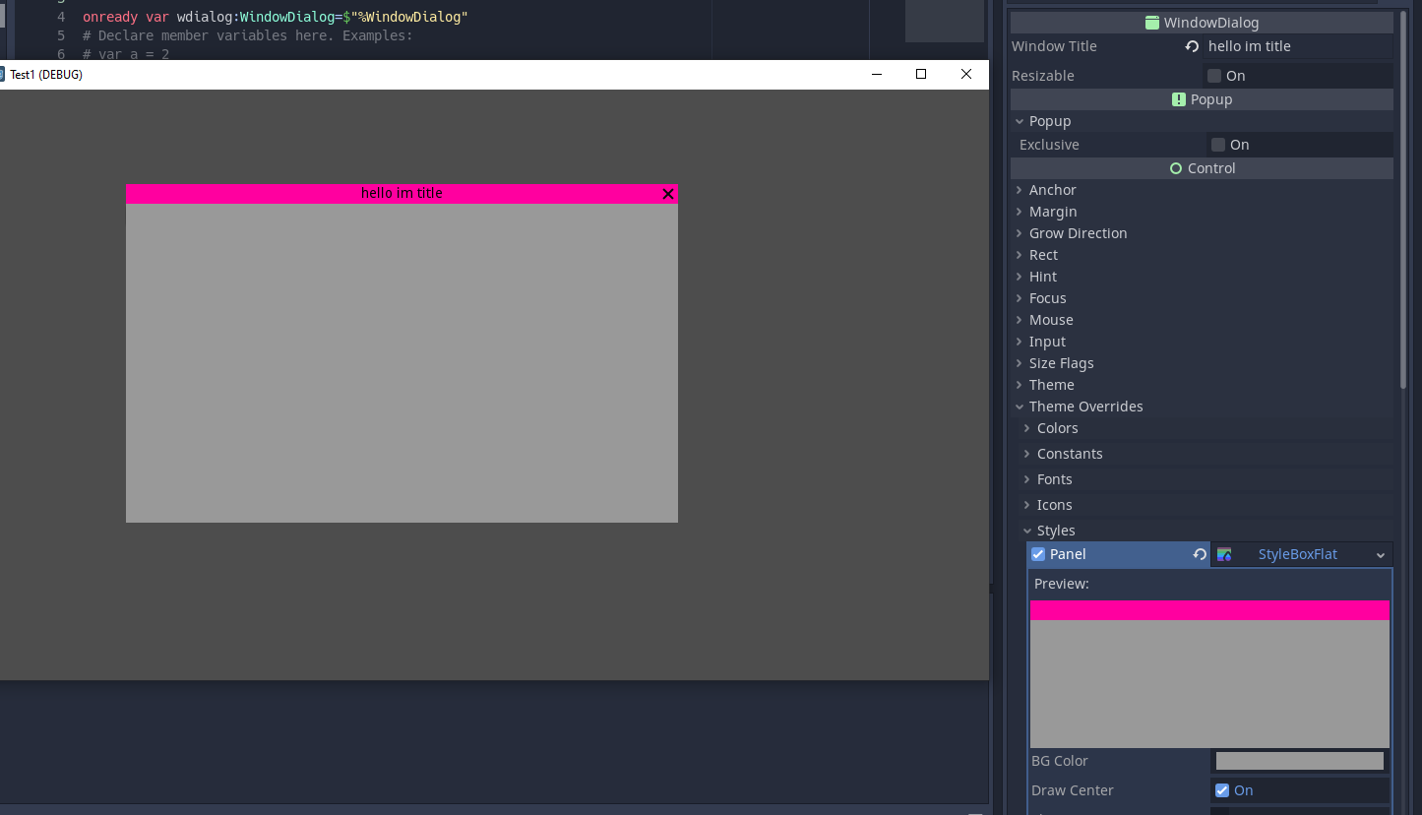1422x815 pixels.
Task: Open the StyleBoxFlat dropdown arrow
Action: tap(1380, 555)
